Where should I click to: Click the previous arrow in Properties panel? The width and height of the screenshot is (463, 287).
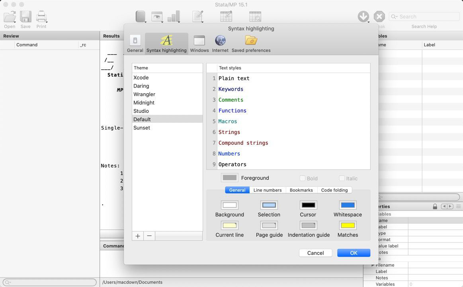[x=444, y=206]
